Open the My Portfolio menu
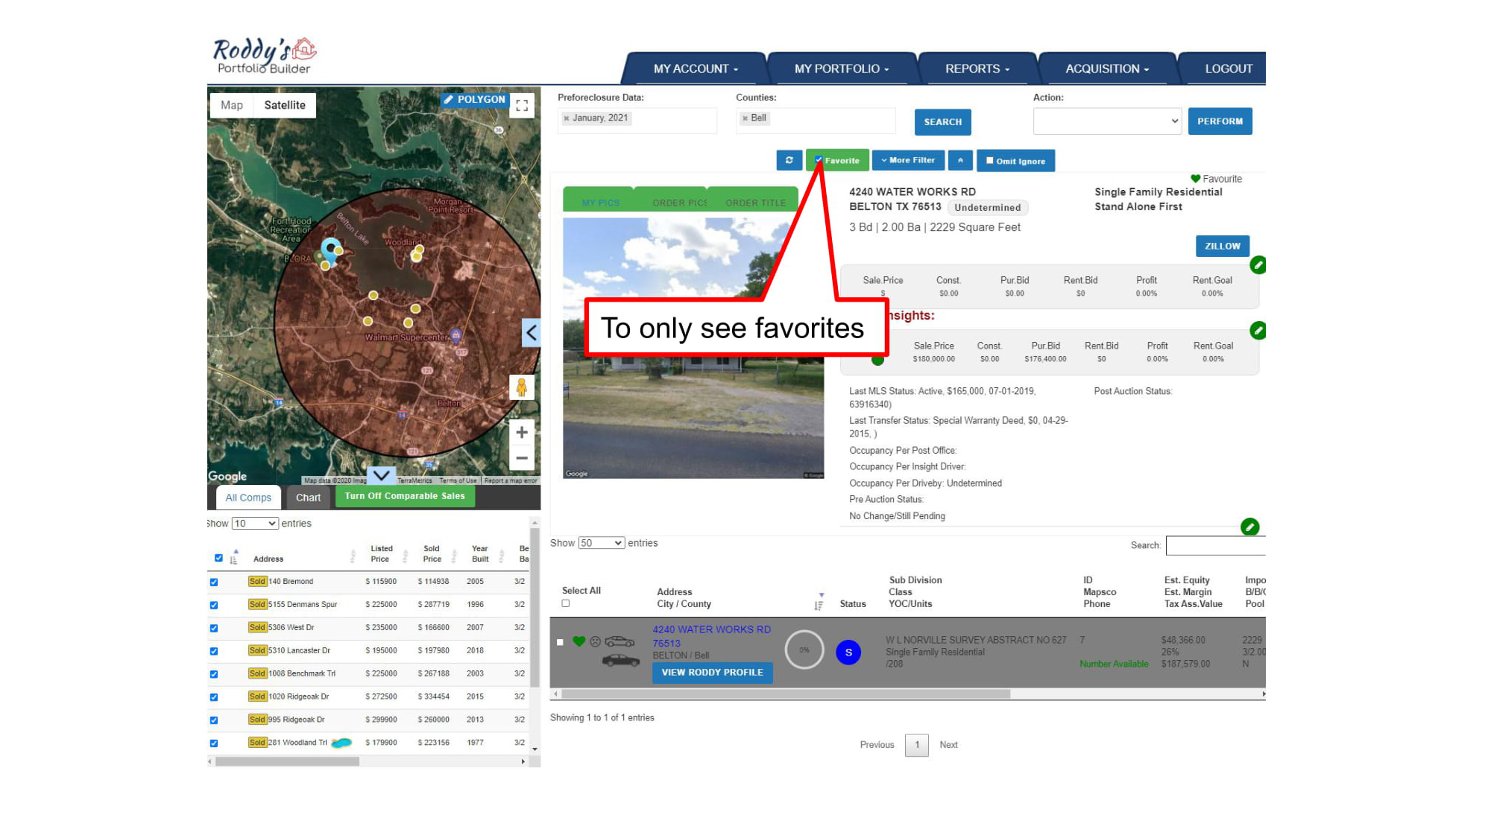 tap(842, 69)
